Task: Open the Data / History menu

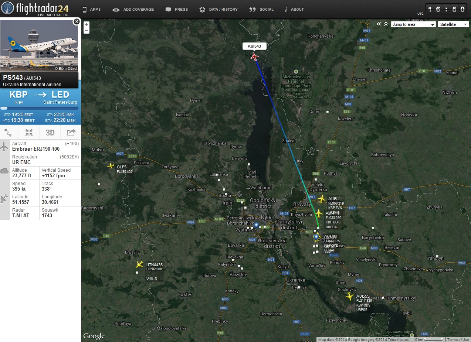Action: [x=218, y=10]
